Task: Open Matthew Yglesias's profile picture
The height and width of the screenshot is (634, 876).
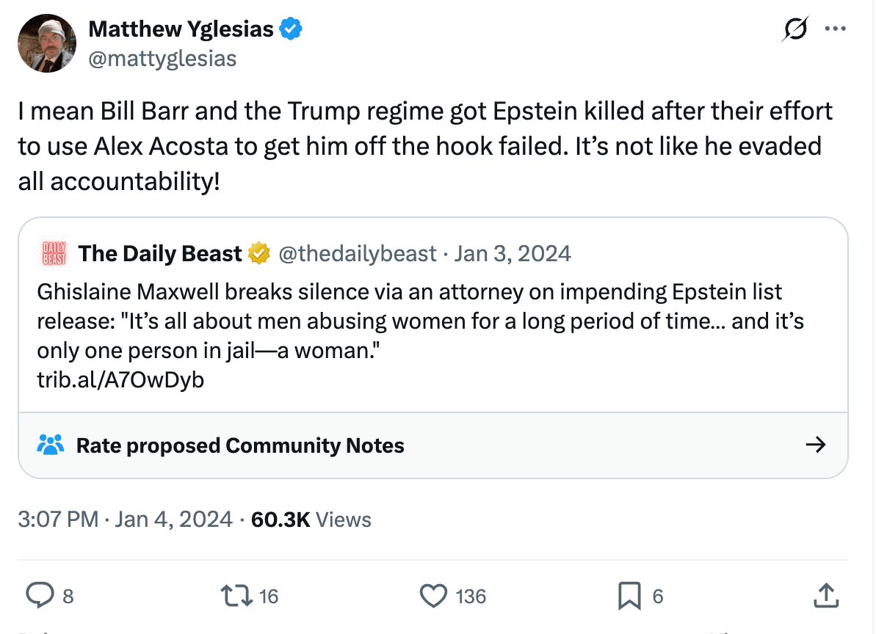Action: click(x=48, y=43)
